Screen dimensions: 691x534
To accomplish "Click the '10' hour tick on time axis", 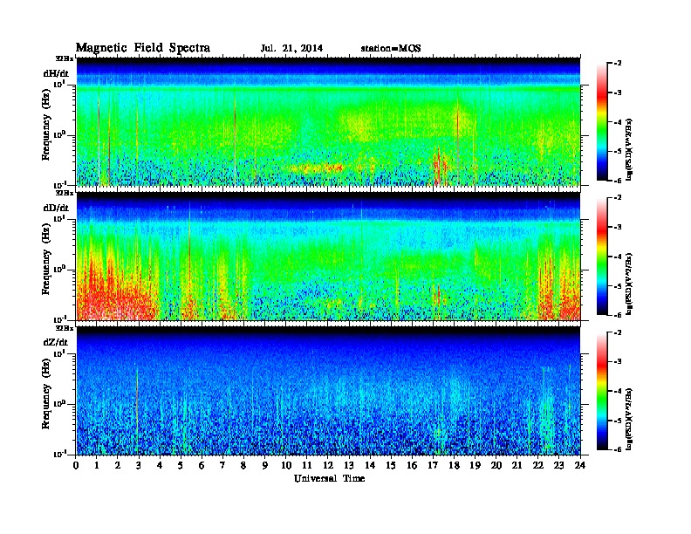I will (x=286, y=466).
